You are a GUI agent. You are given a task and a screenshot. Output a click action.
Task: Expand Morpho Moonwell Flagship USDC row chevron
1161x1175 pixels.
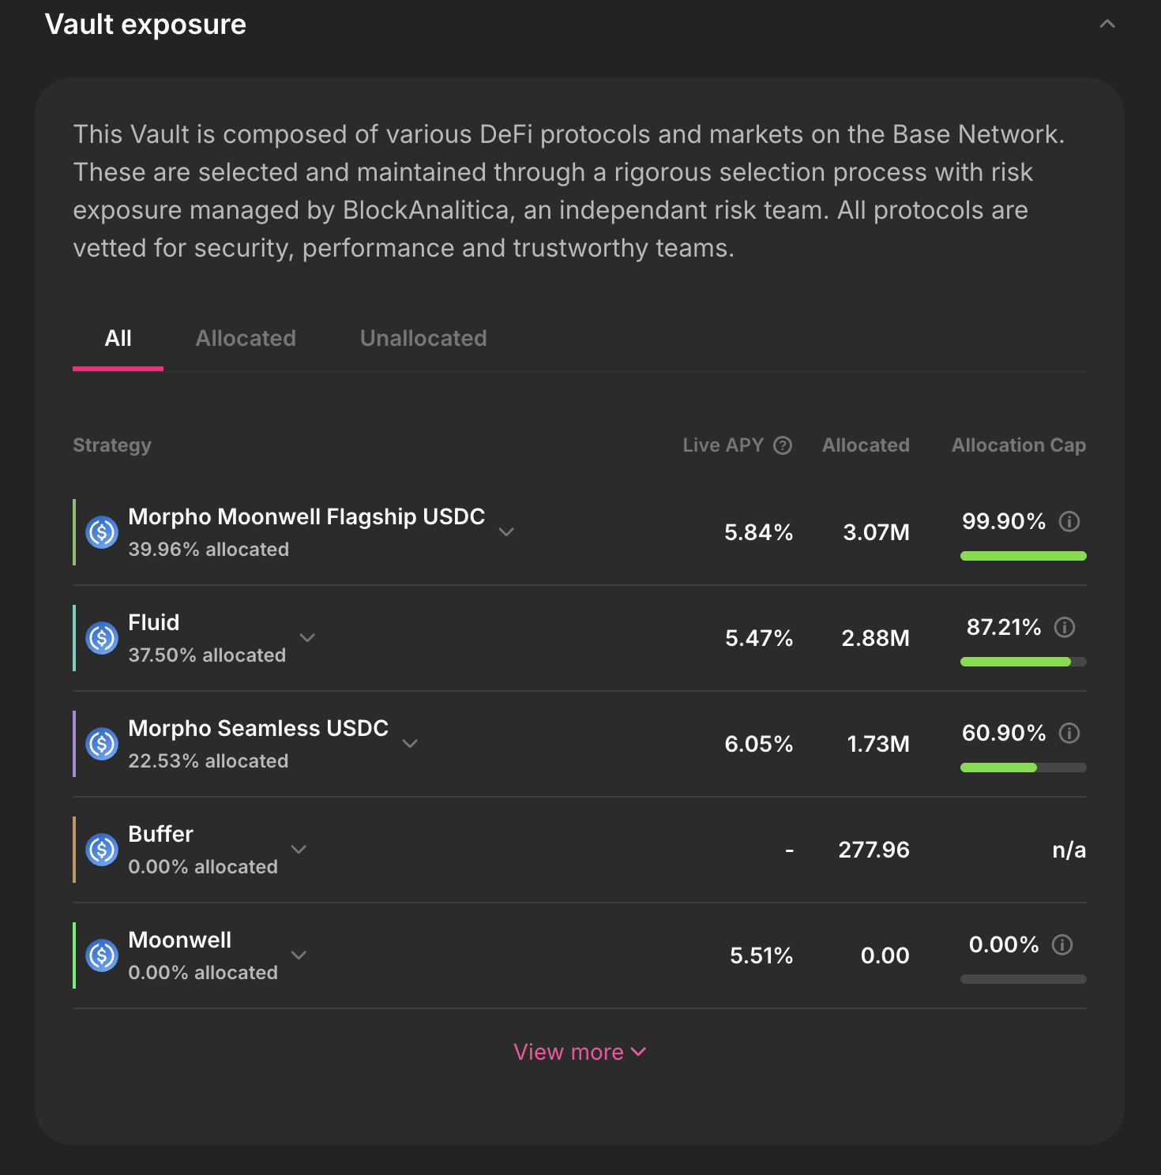(507, 532)
